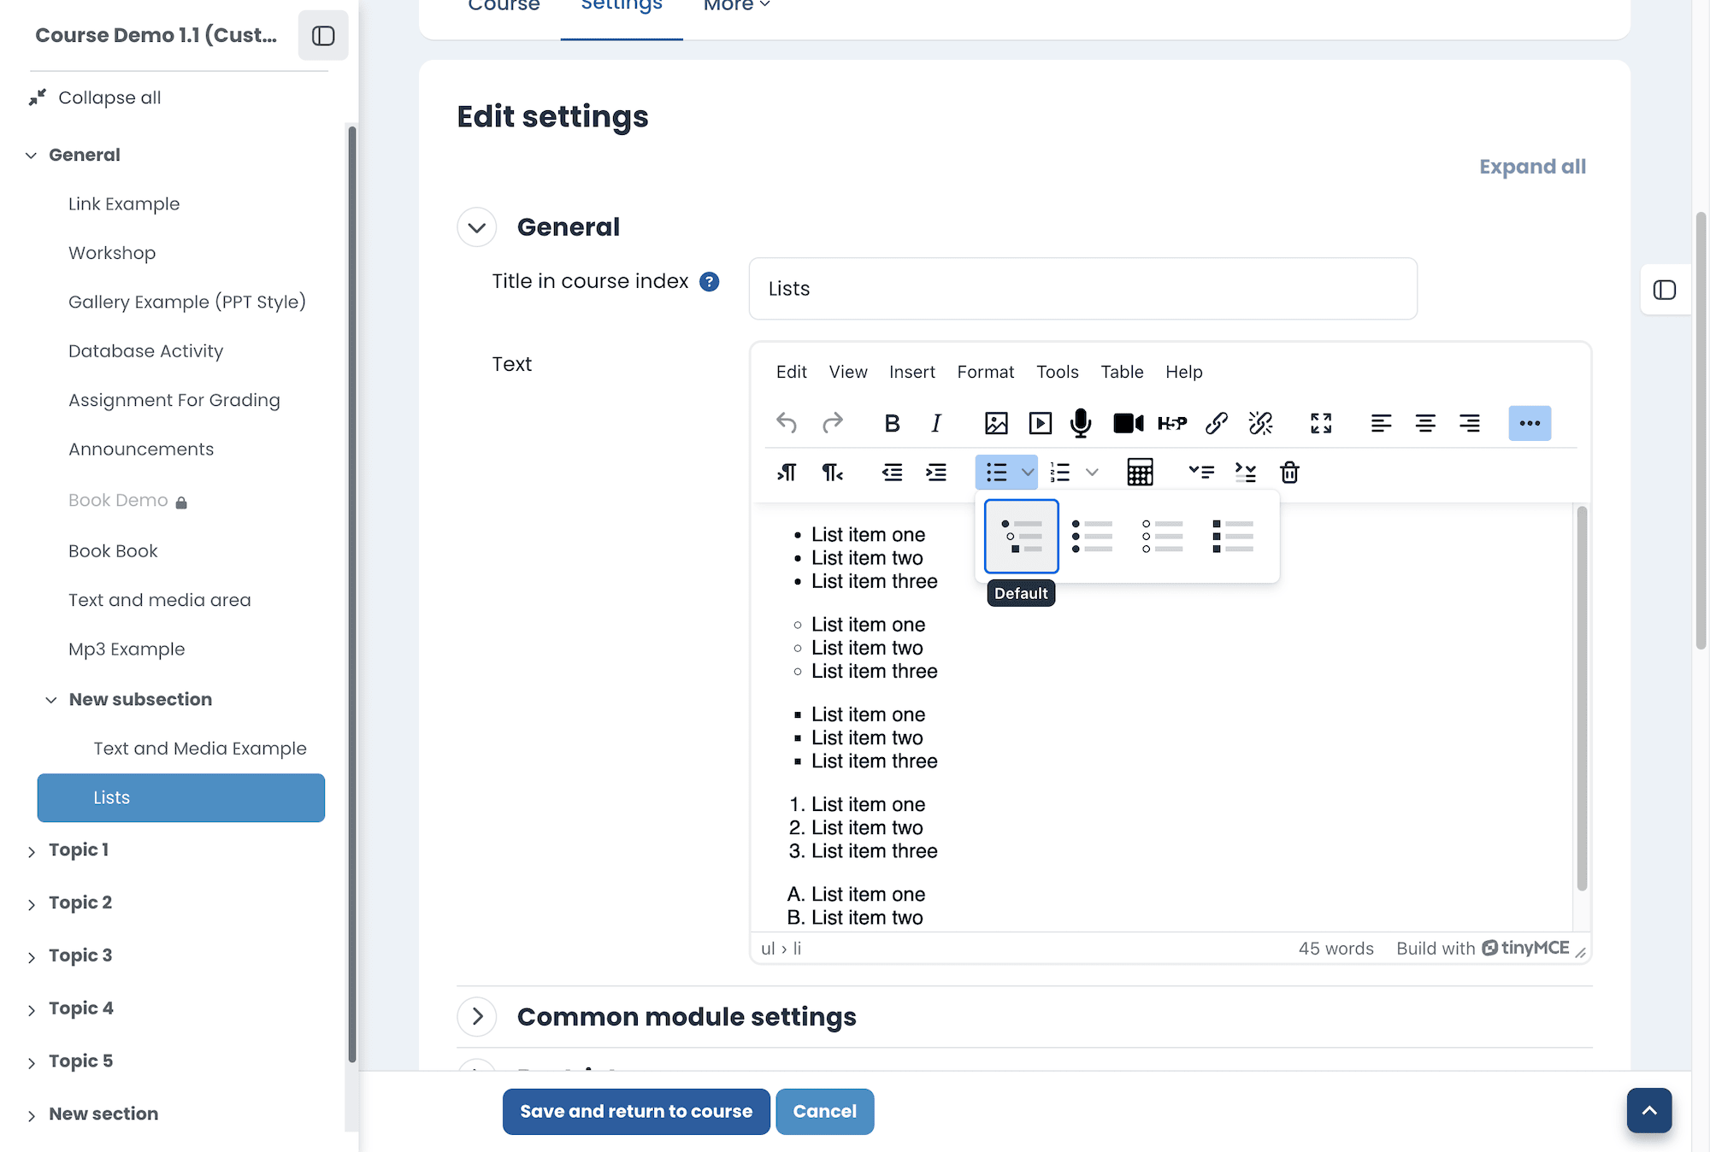Increase indent of the list
Screen dimensions: 1710x1152
tap(936, 472)
